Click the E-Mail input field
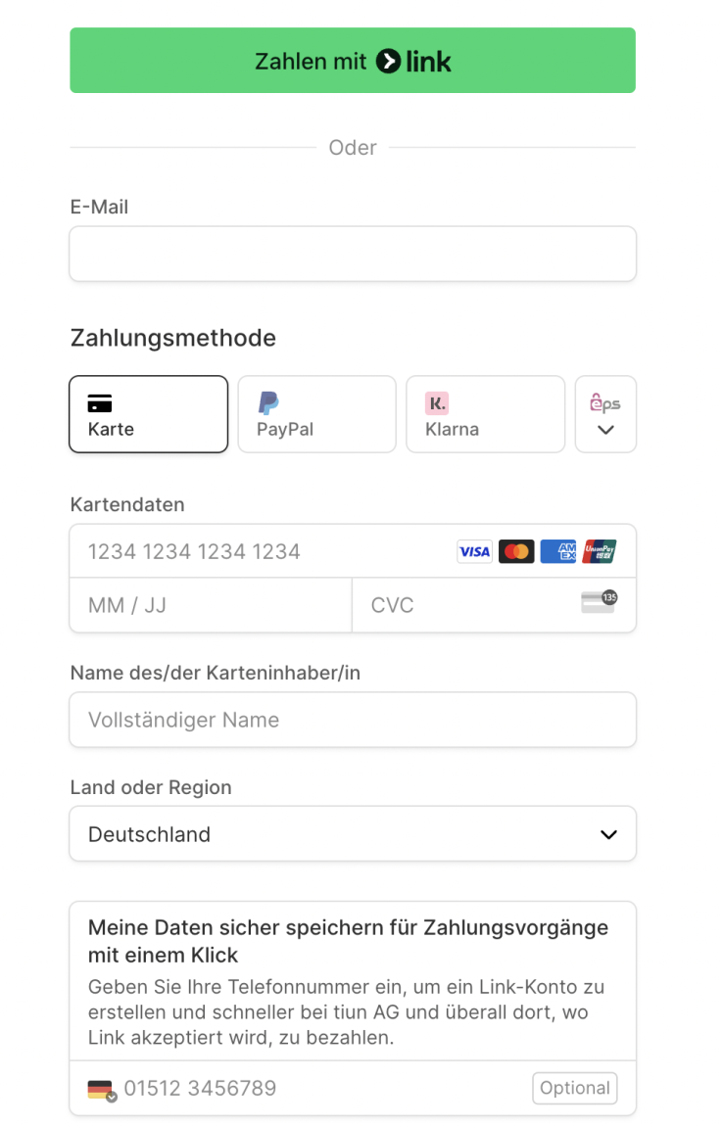 [x=353, y=255]
